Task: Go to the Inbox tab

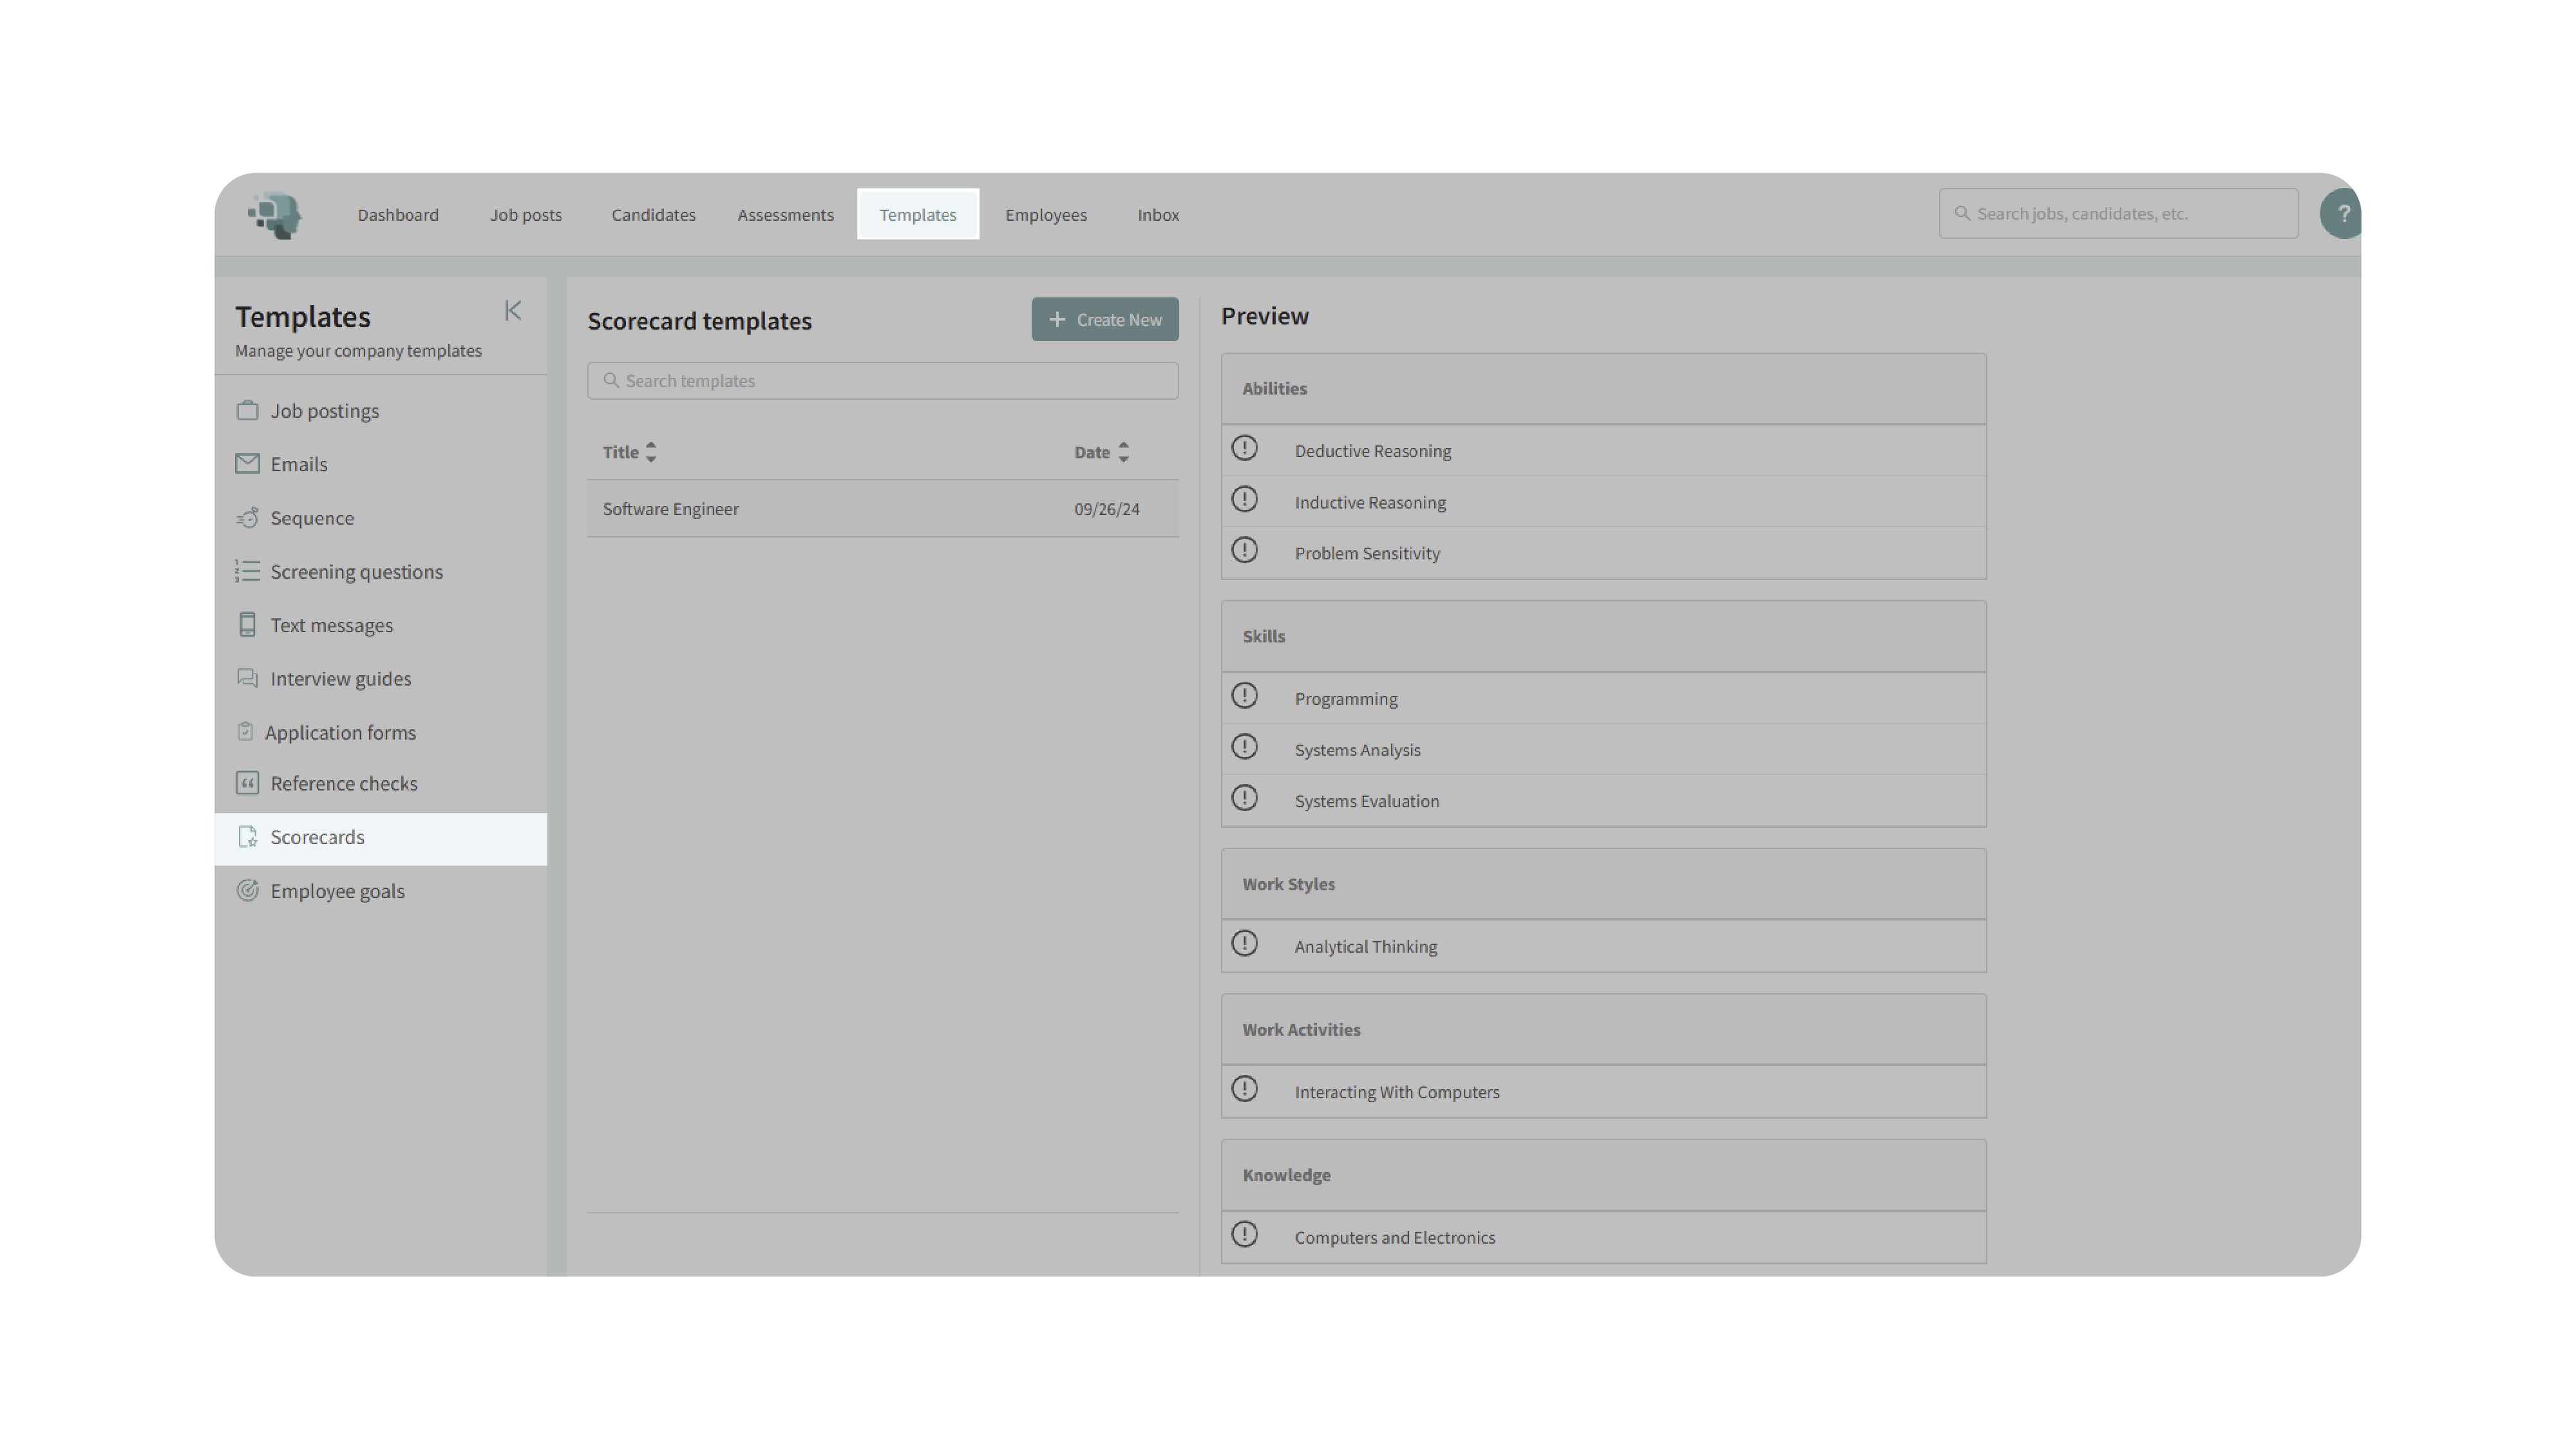Action: click(x=1157, y=215)
